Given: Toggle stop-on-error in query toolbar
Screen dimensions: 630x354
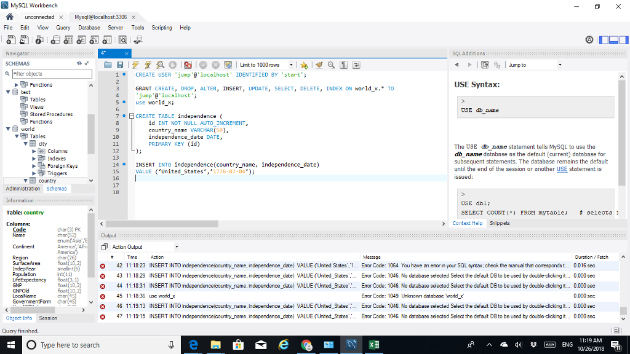Looking at the screenshot, I should pos(189,65).
